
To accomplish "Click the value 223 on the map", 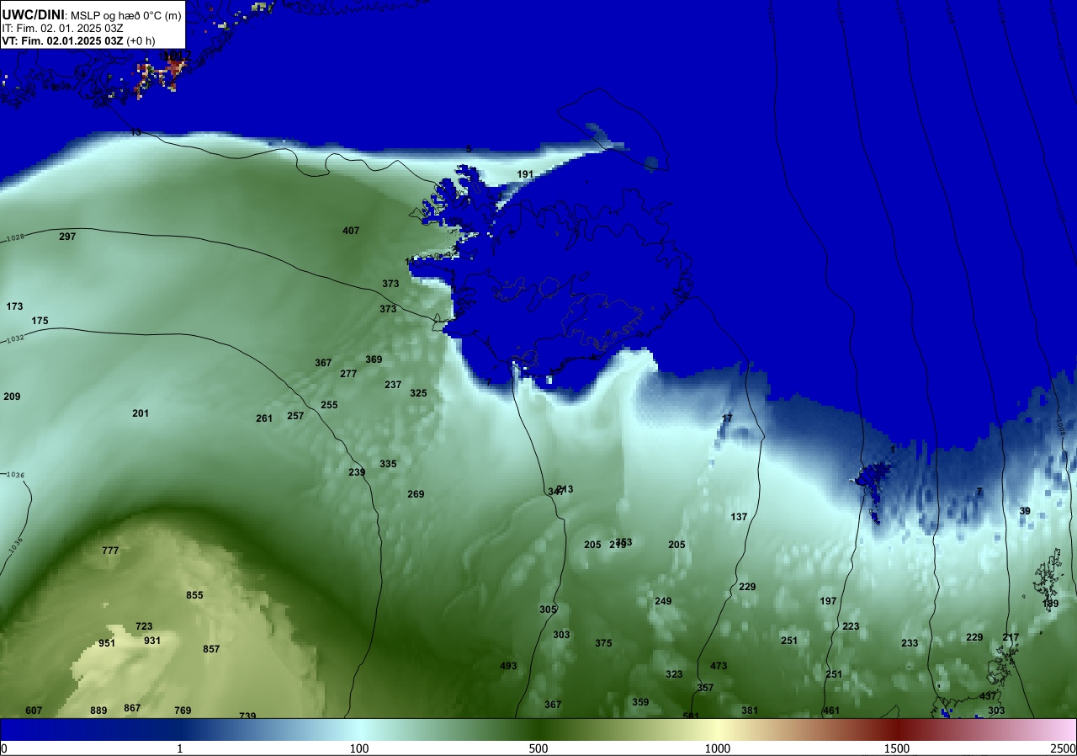I will pos(851,626).
